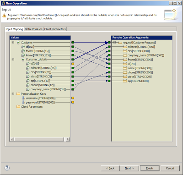The image size is (183, 175).
Task: Click the address[STRING(300)] argument icon
Action: coord(125,47)
